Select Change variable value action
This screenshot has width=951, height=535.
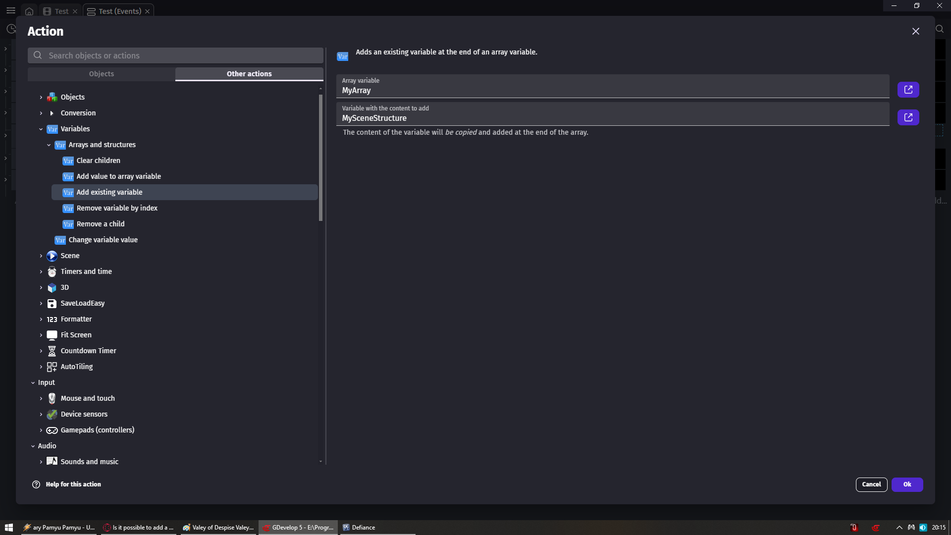181,240
